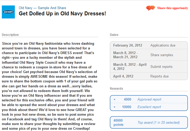This screenshot has width=190, height=131.
Task: Click the orange speech bubbles share icon
Action: click(x=150, y=8)
